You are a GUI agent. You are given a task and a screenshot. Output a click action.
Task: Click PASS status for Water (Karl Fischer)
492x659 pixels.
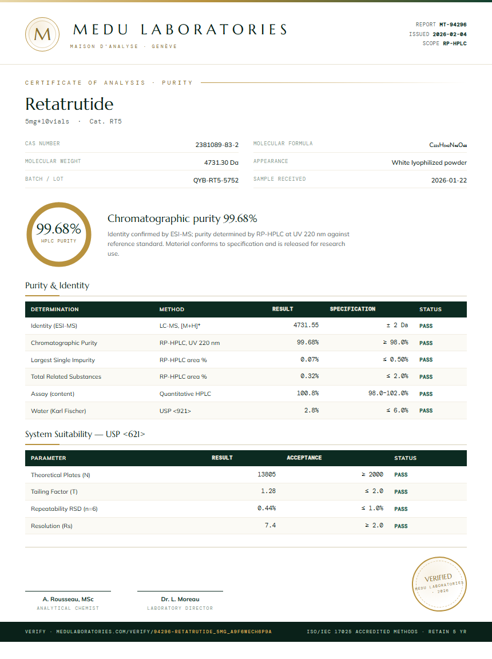426,411
